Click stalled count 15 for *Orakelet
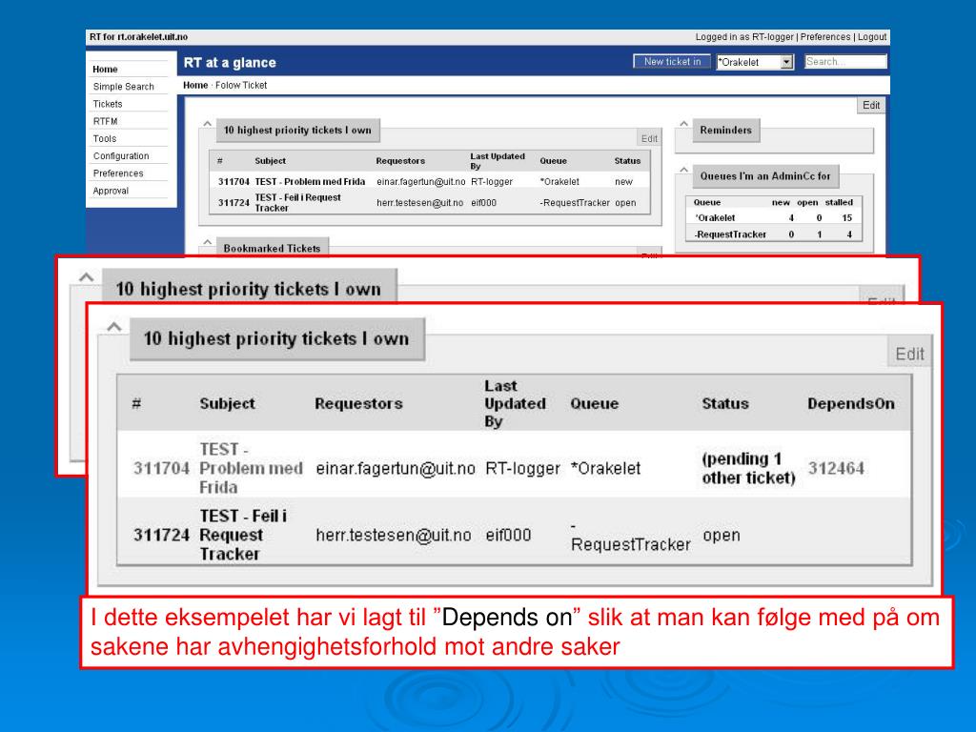 coord(846,218)
